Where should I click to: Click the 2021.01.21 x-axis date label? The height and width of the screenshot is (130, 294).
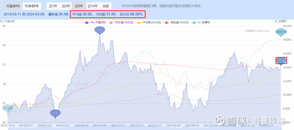[100, 125]
